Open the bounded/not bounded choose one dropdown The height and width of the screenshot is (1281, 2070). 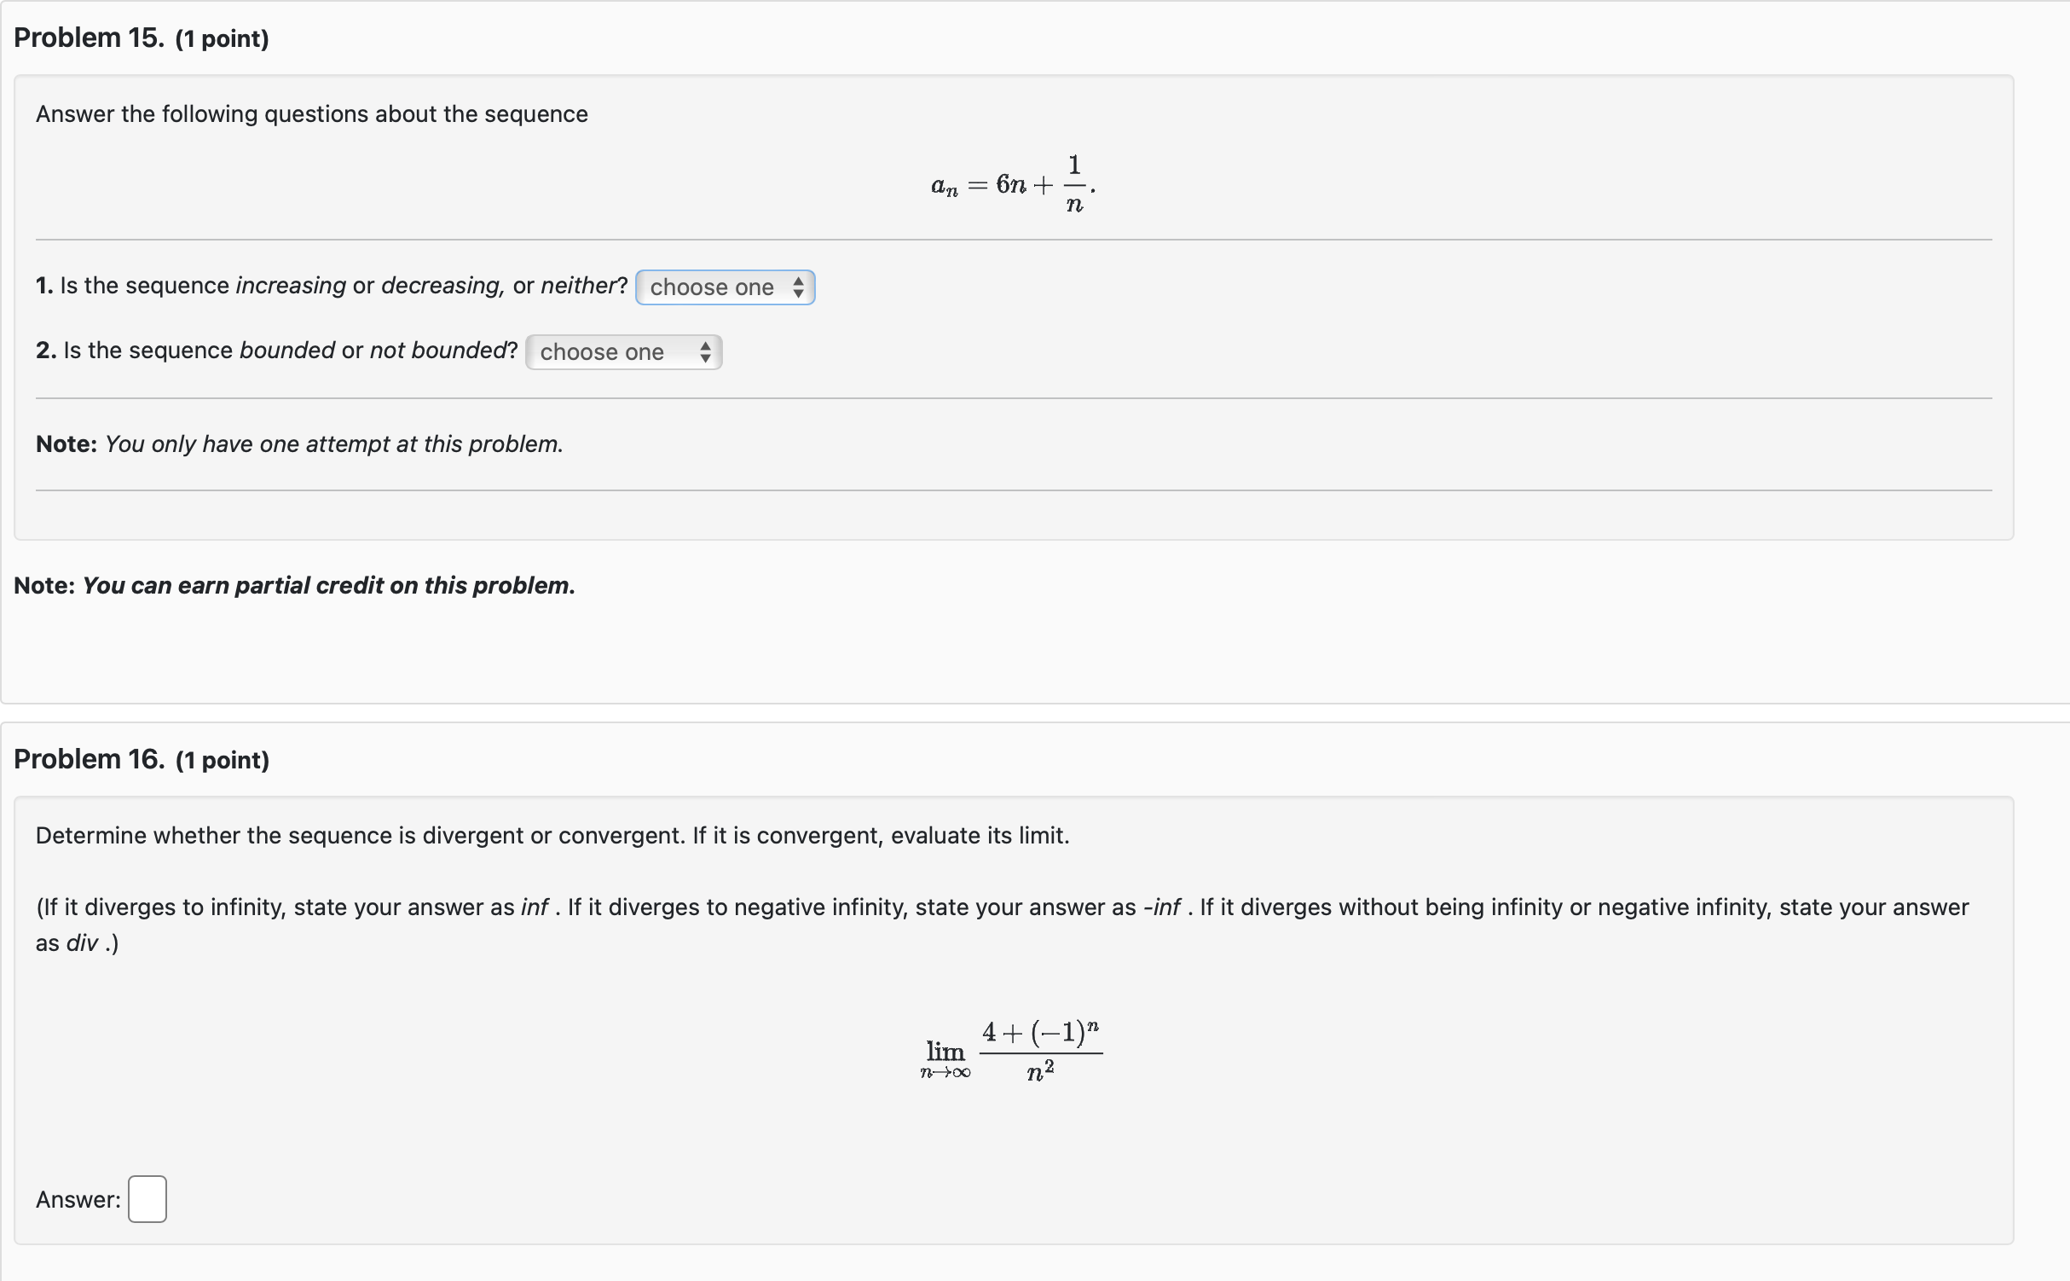point(622,351)
